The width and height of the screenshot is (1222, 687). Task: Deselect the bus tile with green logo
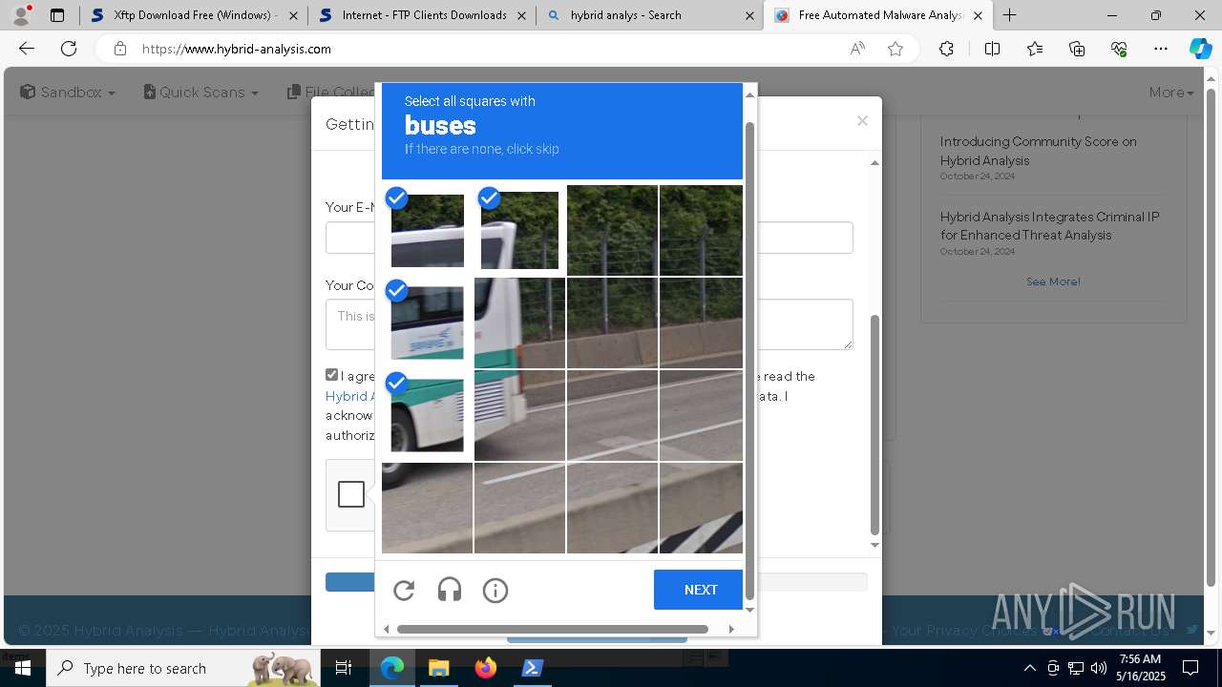[x=427, y=323]
